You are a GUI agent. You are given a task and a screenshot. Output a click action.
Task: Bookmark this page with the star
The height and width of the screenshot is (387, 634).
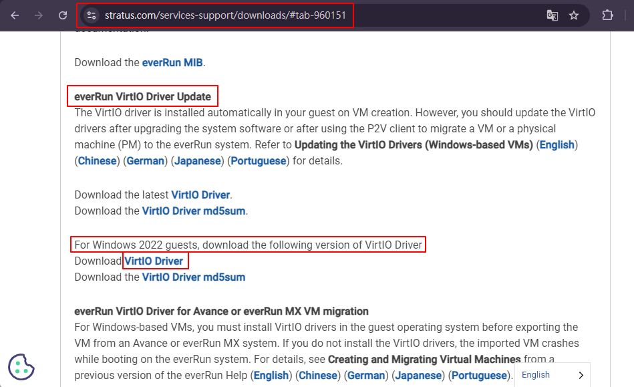click(574, 15)
